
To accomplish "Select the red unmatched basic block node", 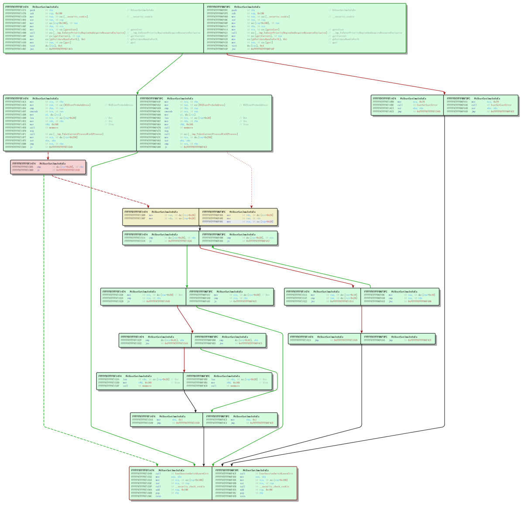I will (48, 167).
